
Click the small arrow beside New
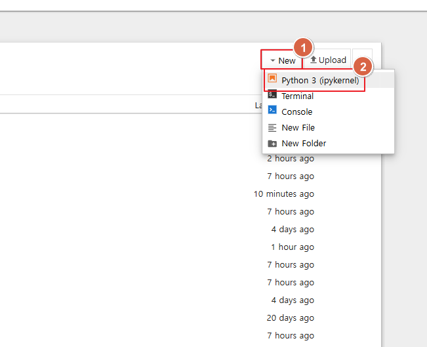273,60
